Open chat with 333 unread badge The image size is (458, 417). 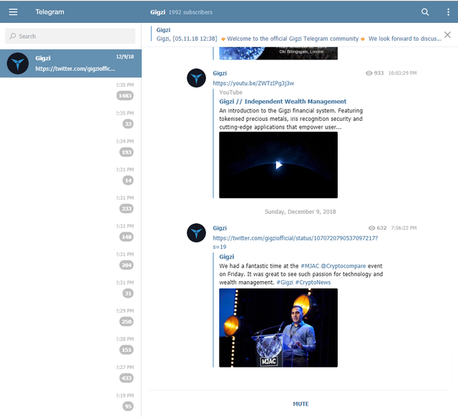tap(71, 205)
